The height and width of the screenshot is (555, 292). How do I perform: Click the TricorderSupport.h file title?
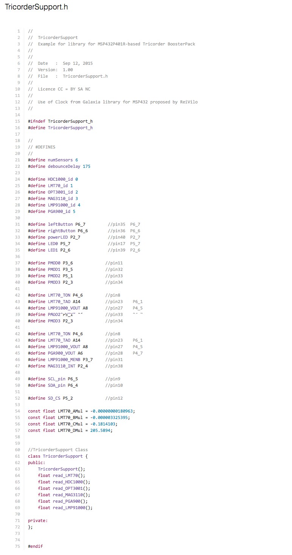coord(36,7)
